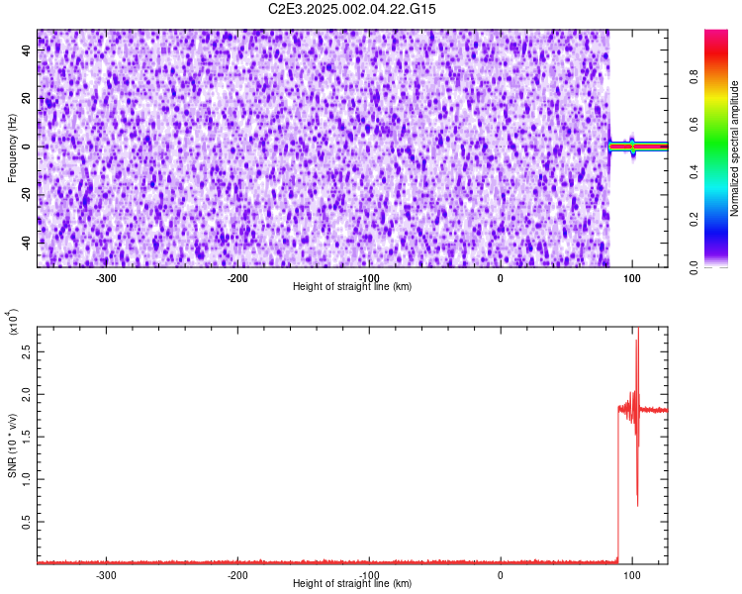The width and height of the screenshot is (742, 594).
Task: Click the 40 tick on the frequency axis
Action: (26, 50)
